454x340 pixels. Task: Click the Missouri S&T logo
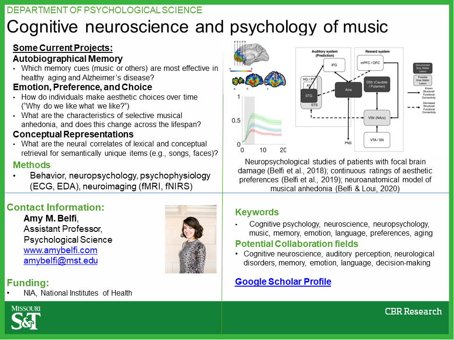tap(26, 317)
